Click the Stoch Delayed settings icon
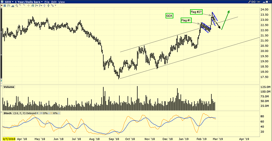 pyautogui.click(x=37, y=113)
